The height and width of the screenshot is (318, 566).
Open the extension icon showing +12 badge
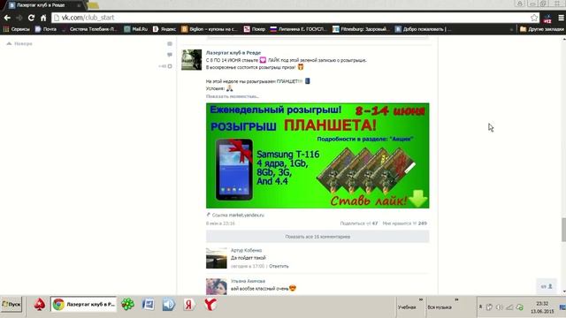pyautogui.click(x=547, y=19)
